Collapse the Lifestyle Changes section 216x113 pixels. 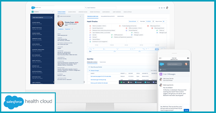[x=89, y=70]
